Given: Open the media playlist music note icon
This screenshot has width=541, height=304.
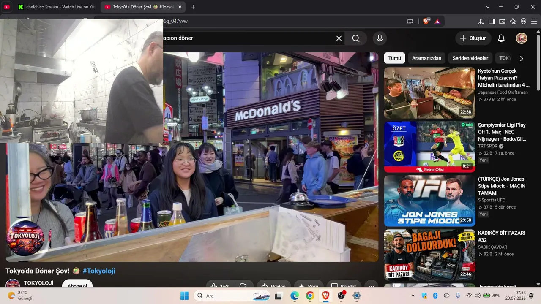Looking at the screenshot, I should (481, 21).
